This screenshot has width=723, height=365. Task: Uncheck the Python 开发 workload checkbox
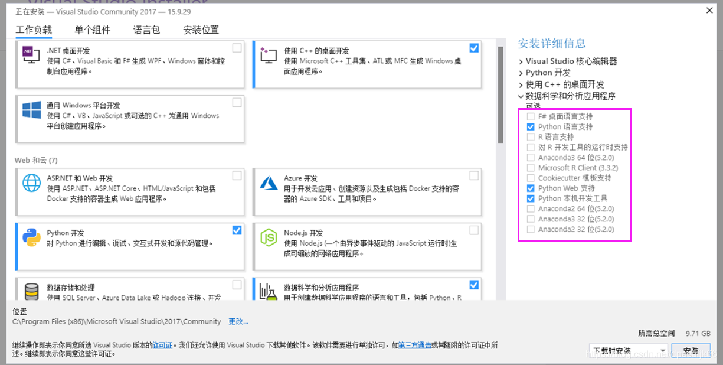point(237,230)
